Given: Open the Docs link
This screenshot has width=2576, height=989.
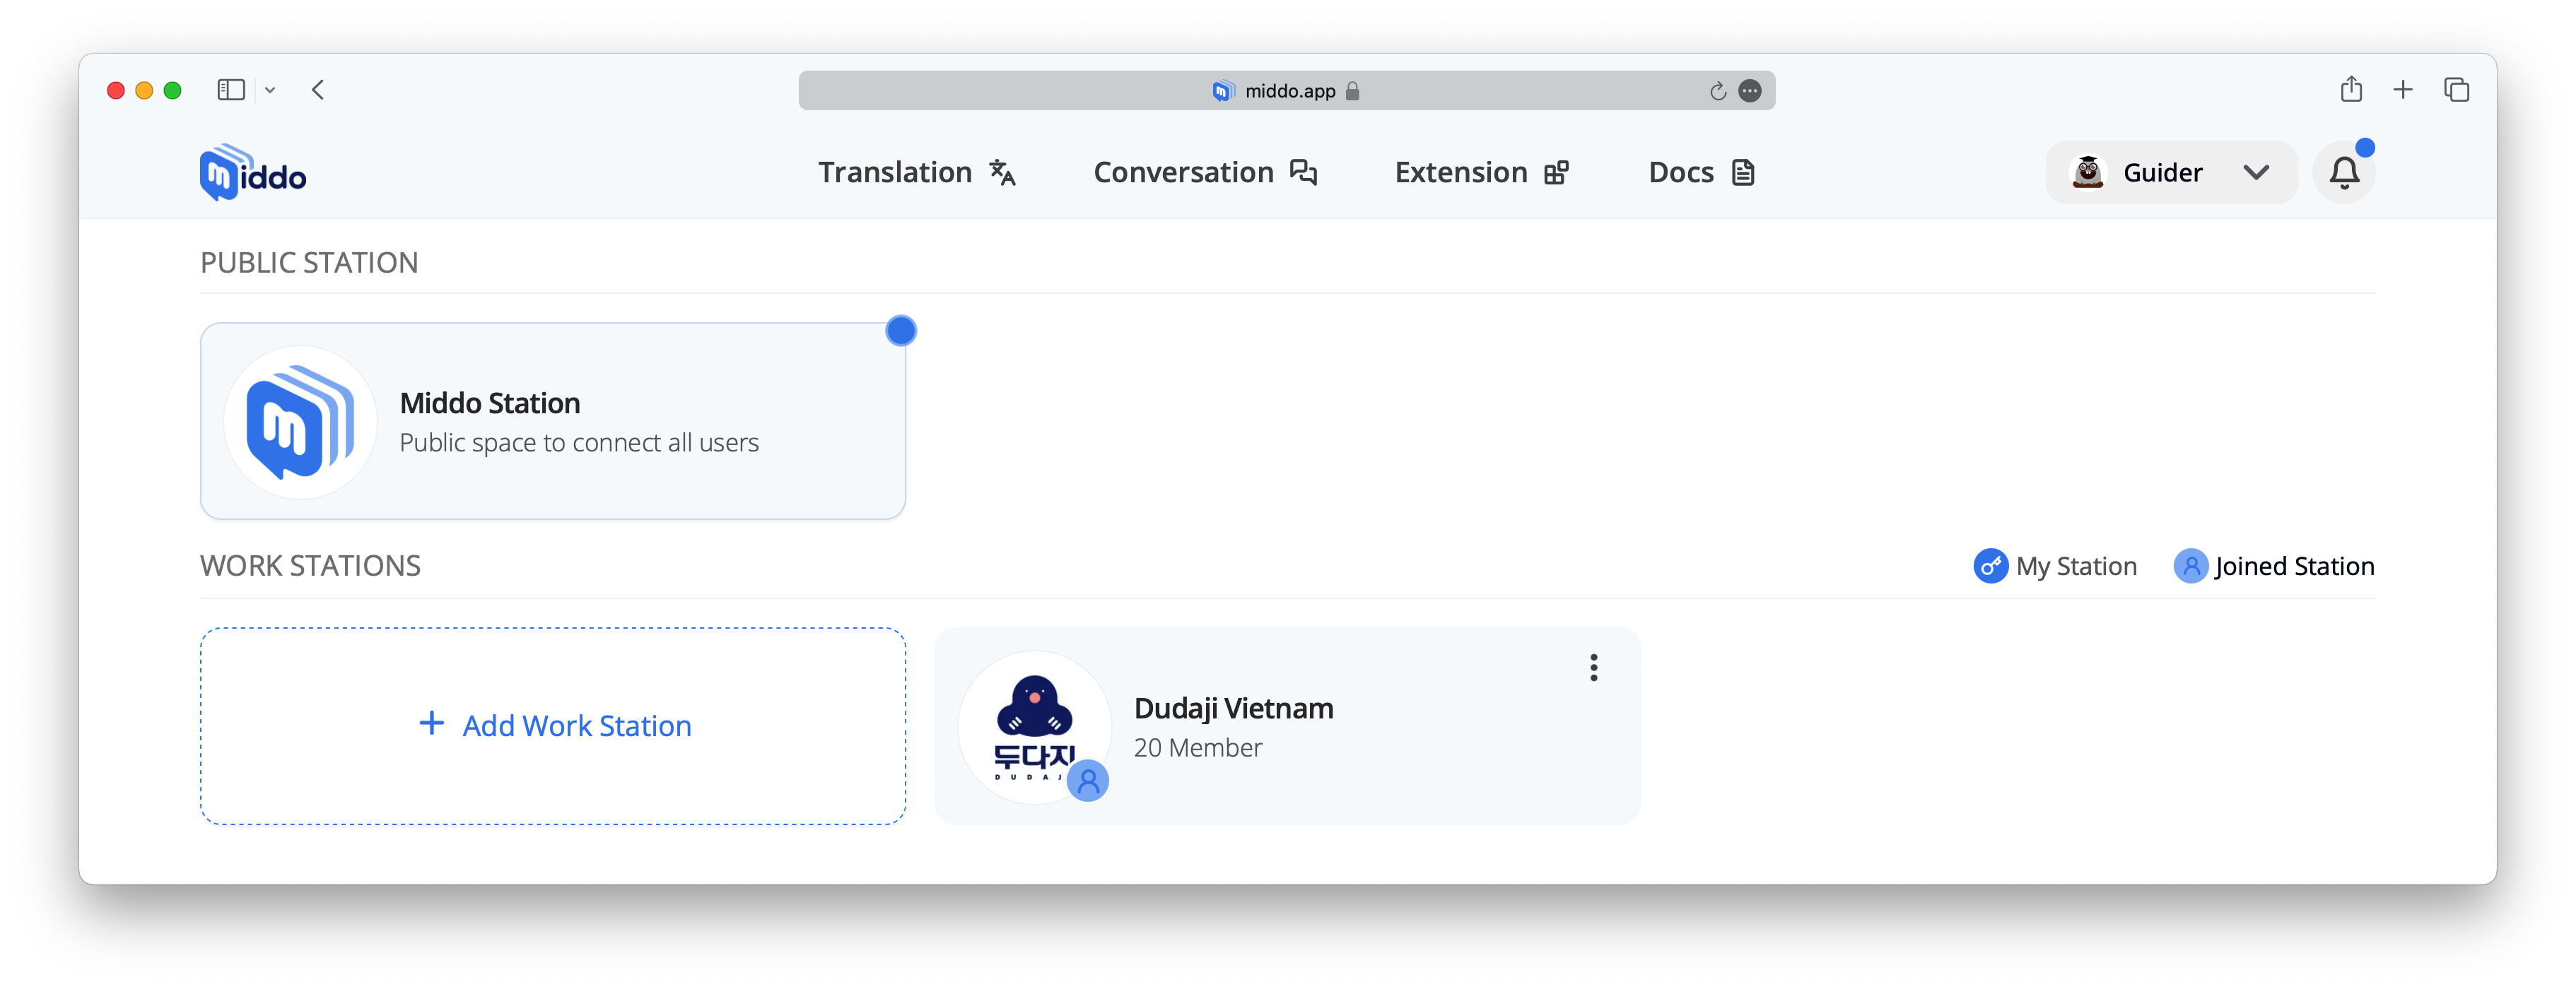Looking at the screenshot, I should 1701,173.
